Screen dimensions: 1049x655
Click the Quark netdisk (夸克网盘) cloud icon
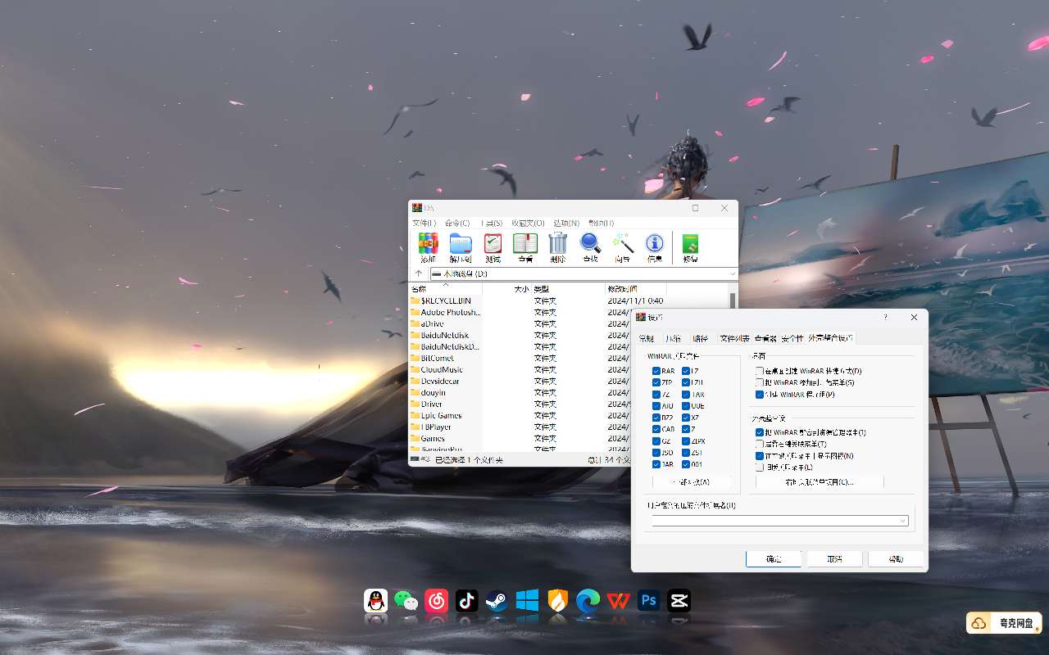979,623
